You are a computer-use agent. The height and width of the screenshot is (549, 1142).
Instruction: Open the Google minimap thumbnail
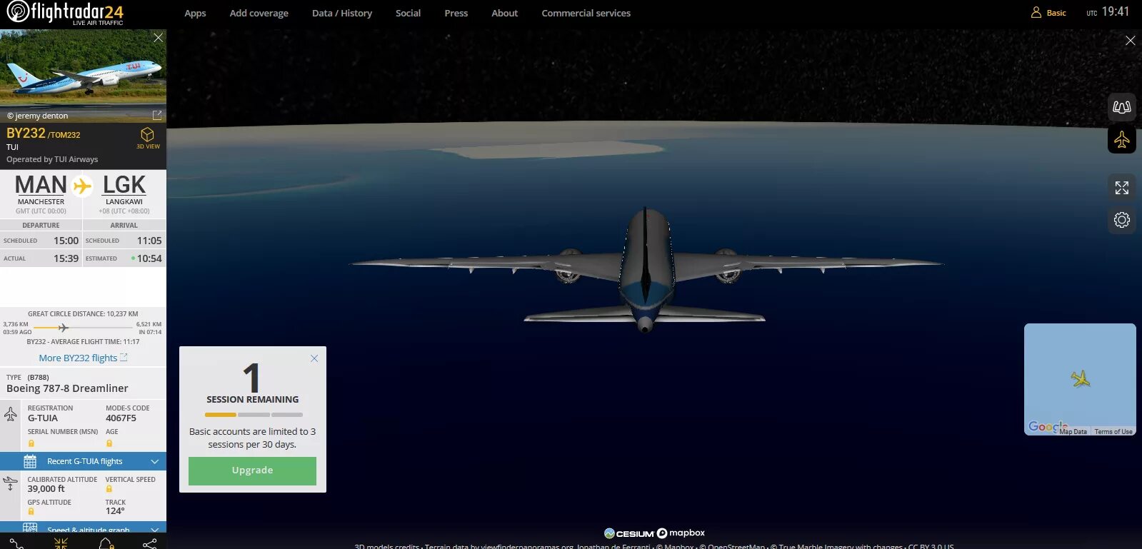point(1080,379)
